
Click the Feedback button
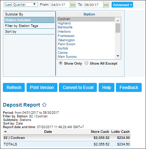[129, 88]
